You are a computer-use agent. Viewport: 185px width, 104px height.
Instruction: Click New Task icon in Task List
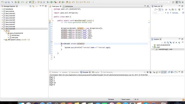tap(155, 10)
